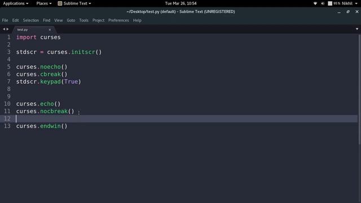This screenshot has height=203, width=361.
Task: Open the Selection menu
Action: tap(31, 20)
